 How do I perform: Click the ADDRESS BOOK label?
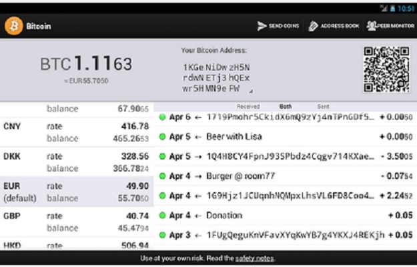point(340,26)
